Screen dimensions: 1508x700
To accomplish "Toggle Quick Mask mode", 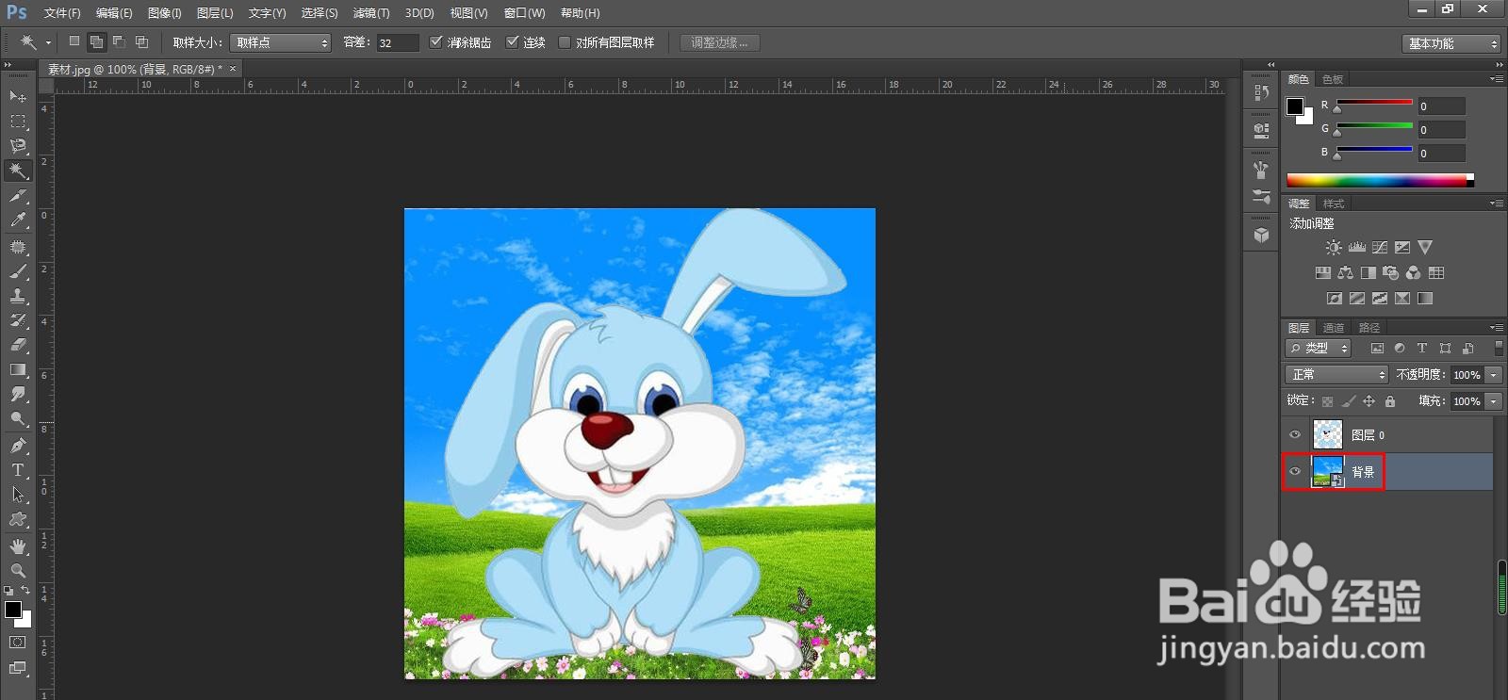I will pos(18,642).
